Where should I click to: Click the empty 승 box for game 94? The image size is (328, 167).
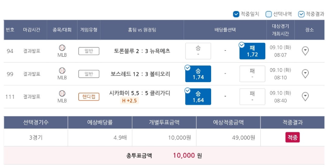(x=198, y=51)
